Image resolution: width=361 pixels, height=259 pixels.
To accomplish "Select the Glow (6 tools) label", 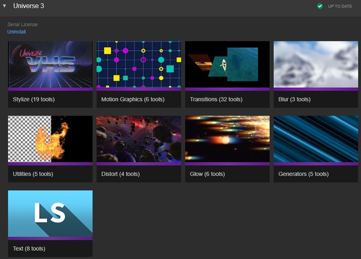I will click(x=207, y=174).
